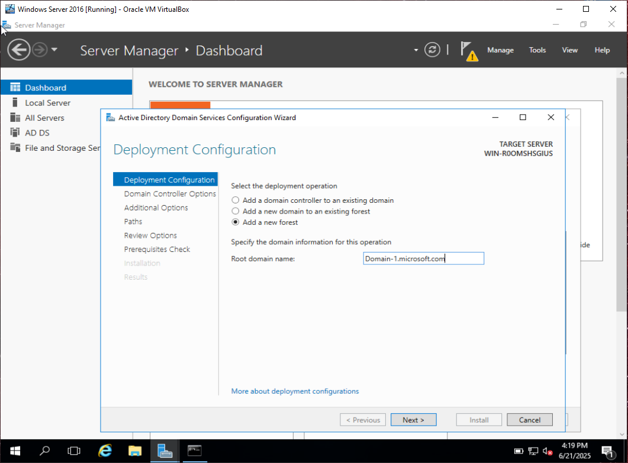Viewport: 628px width, 463px height.
Task: Cancel the AD DS configuration wizard
Action: (530, 420)
